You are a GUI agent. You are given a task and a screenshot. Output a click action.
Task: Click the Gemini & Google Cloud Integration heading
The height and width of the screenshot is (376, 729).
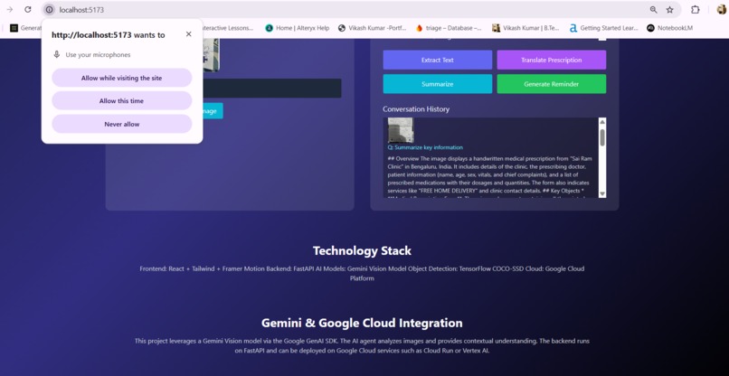click(x=362, y=323)
